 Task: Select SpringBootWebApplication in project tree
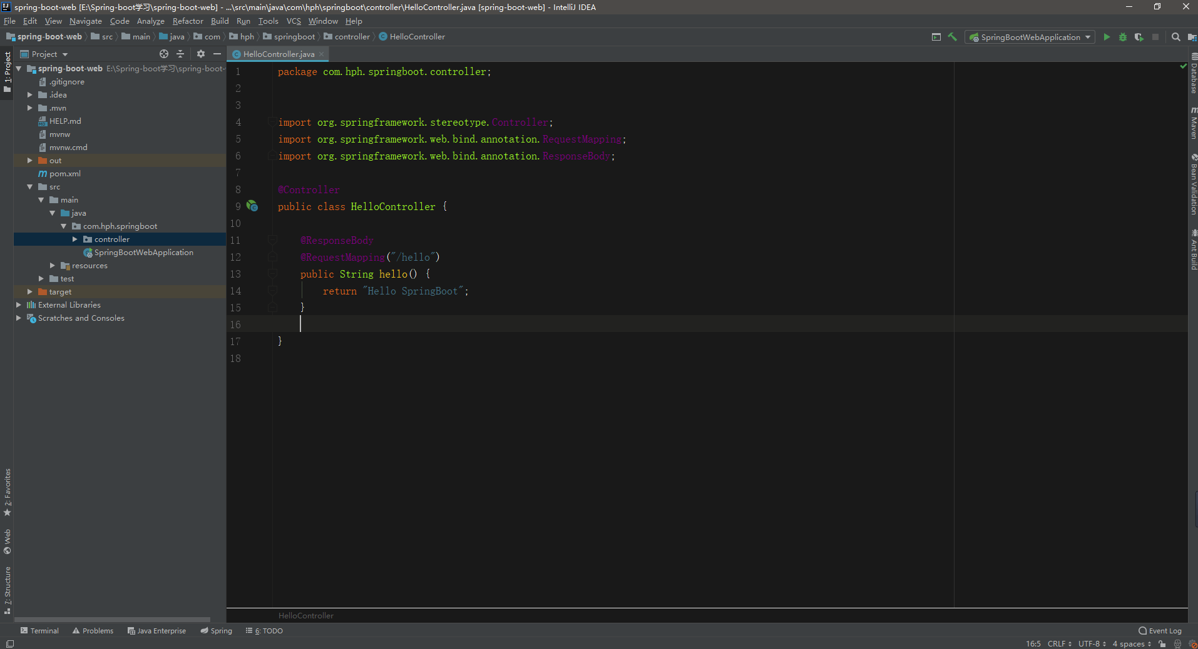pos(143,253)
